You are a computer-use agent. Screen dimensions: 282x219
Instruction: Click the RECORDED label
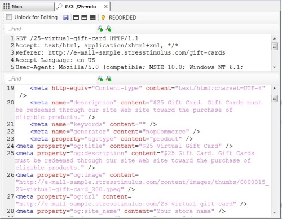point(122,17)
